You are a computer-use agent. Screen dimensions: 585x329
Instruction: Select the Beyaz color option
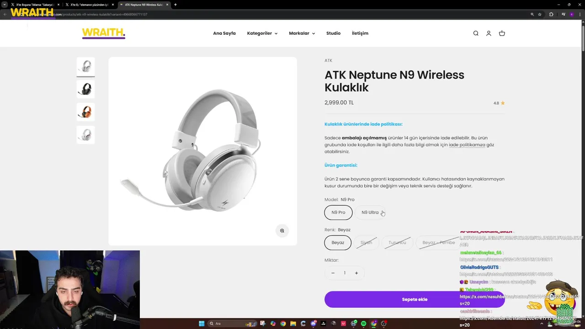[338, 243]
